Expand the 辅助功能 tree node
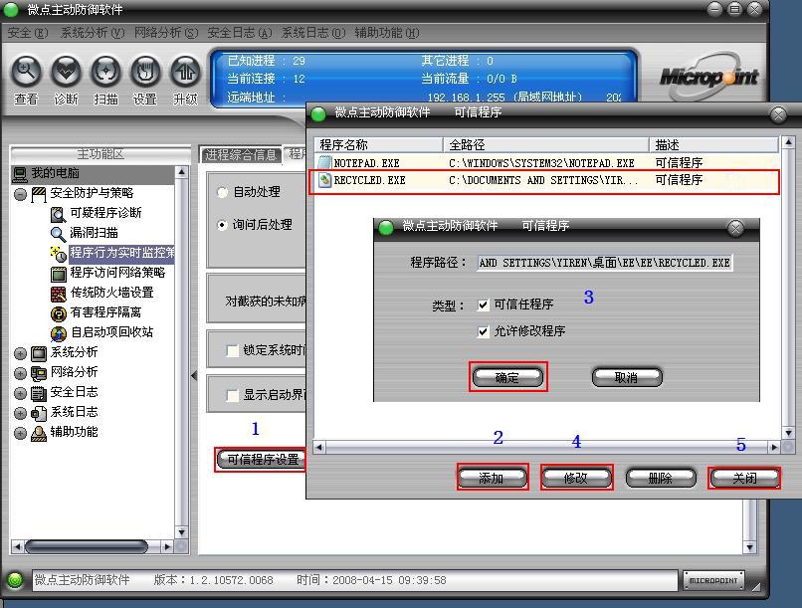 pyautogui.click(x=21, y=433)
